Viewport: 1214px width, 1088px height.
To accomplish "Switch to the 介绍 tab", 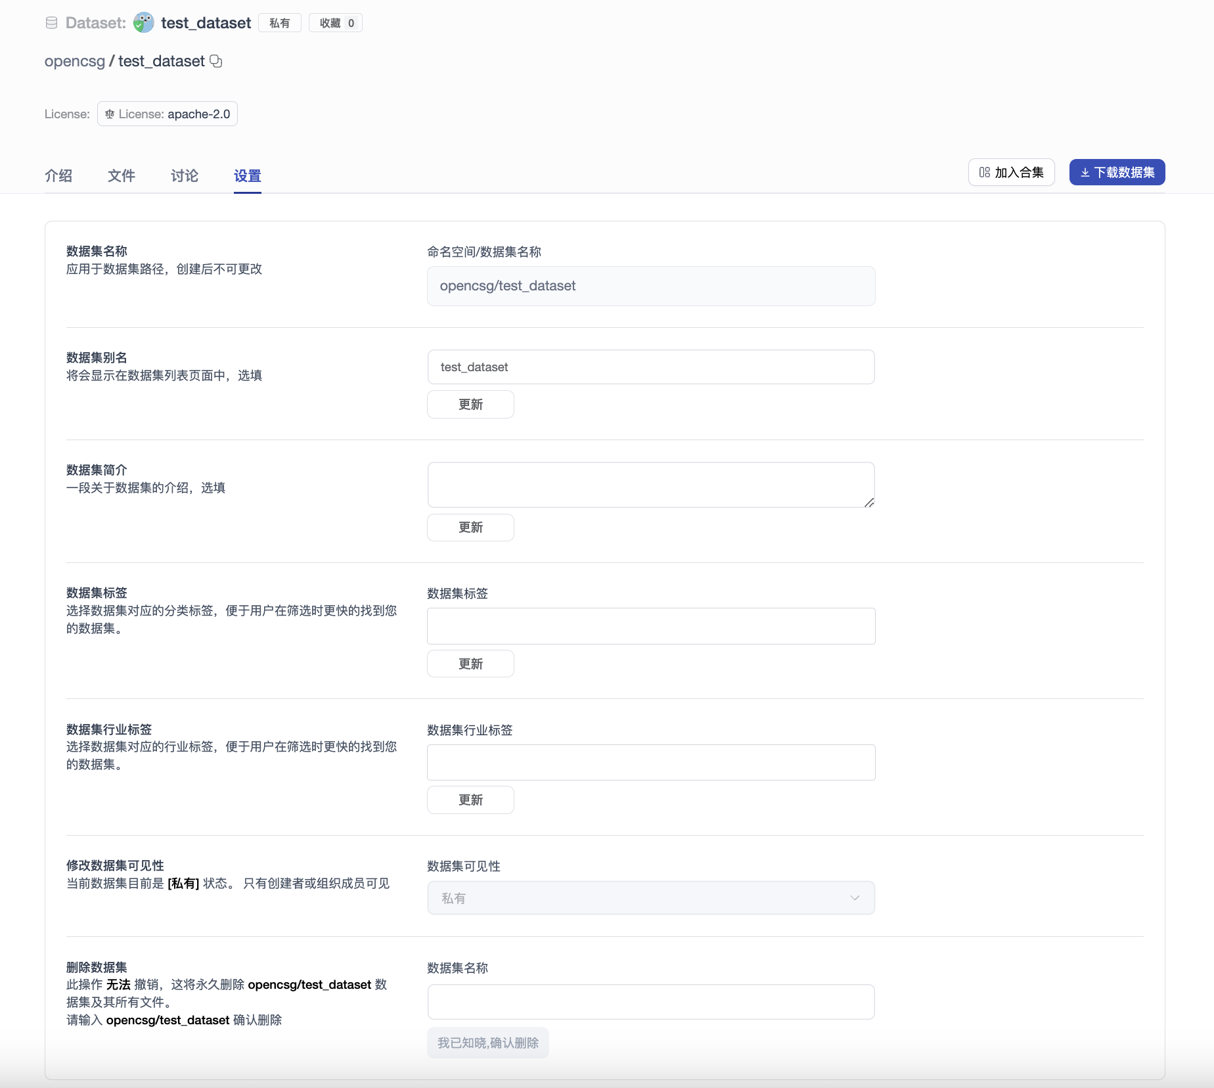I will pyautogui.click(x=58, y=176).
